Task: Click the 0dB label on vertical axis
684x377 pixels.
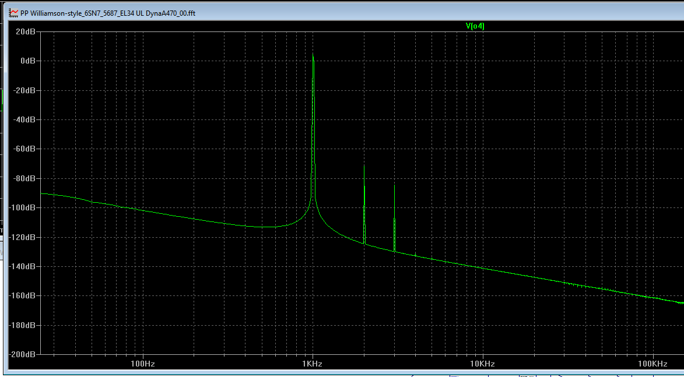Action: coord(29,61)
